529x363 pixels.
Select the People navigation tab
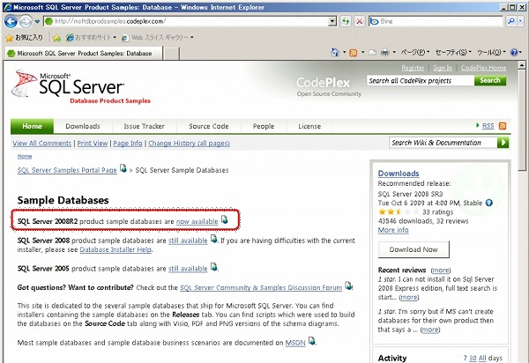click(x=264, y=126)
